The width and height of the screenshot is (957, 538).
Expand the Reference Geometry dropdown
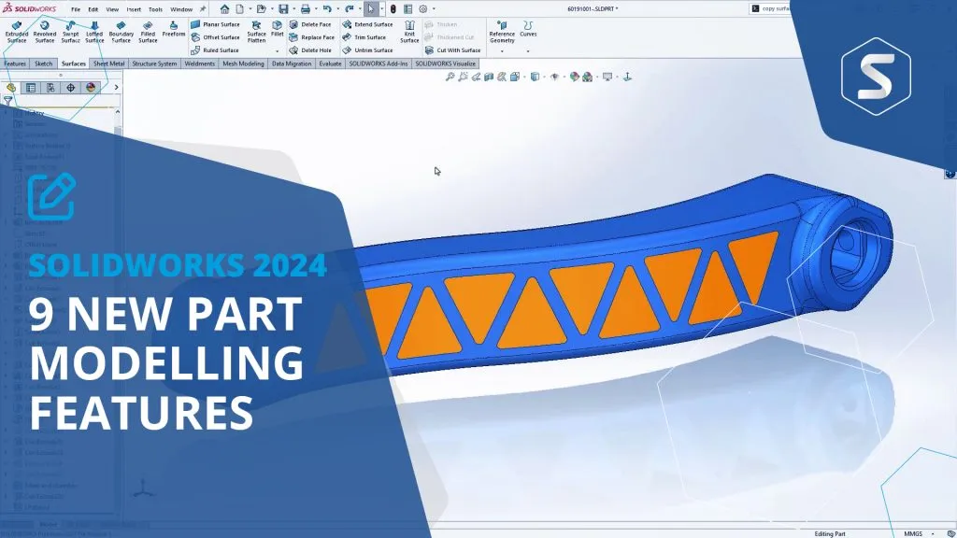(502, 51)
